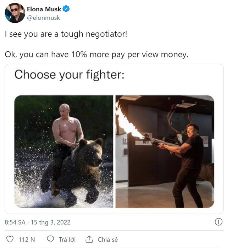
Task: Click the pay per view money sentence
Action: pos(96,55)
